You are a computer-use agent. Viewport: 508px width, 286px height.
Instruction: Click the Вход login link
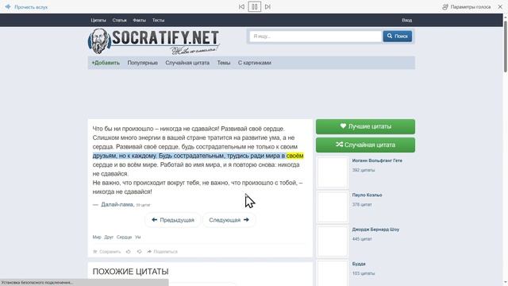[407, 20]
